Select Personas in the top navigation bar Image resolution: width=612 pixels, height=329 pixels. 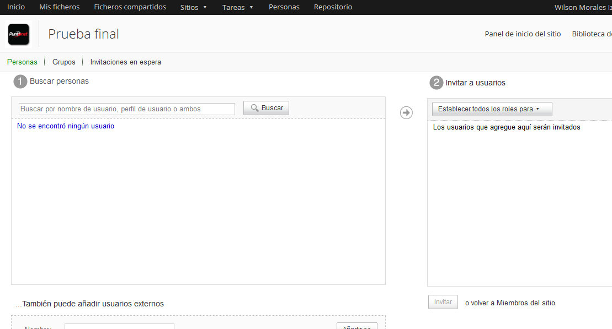284,7
